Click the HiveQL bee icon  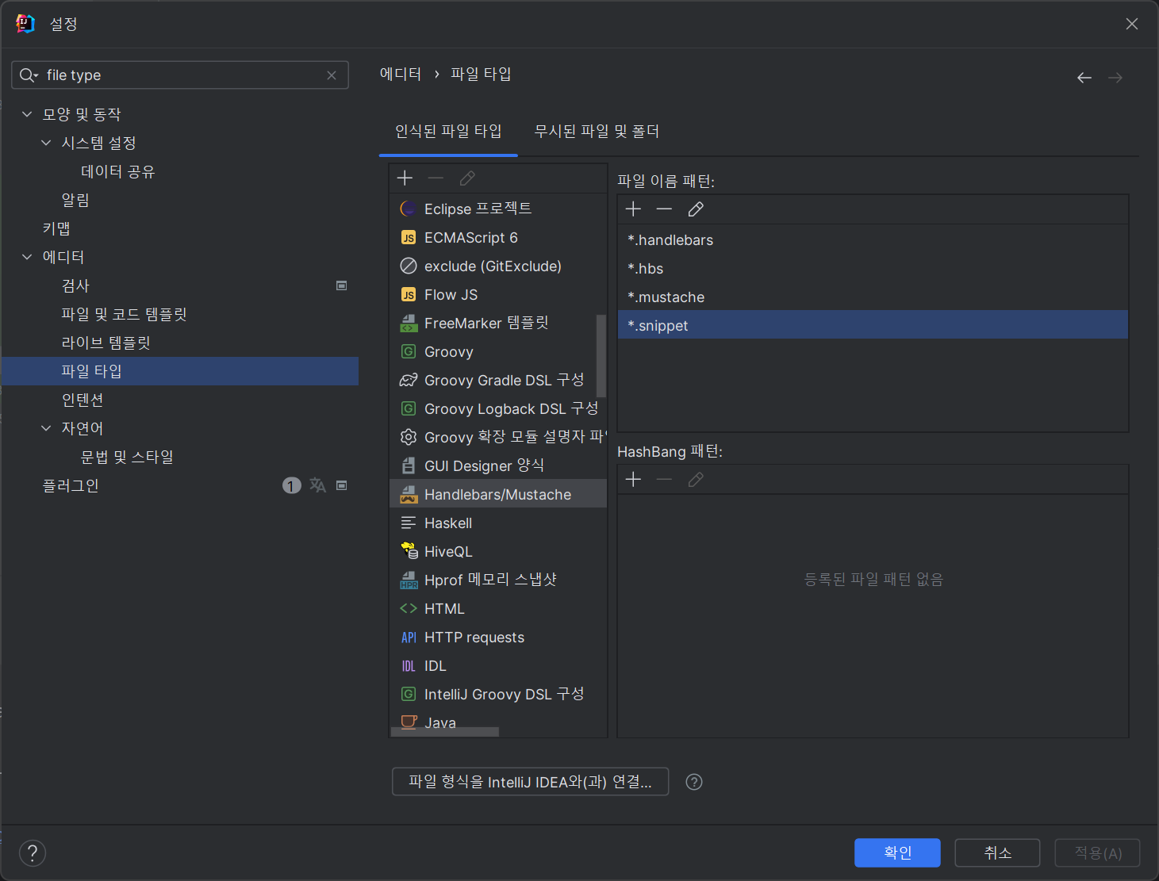click(x=409, y=551)
